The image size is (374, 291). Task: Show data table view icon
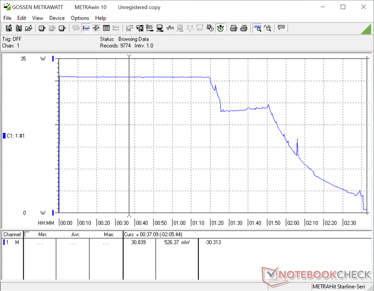(x=106, y=28)
